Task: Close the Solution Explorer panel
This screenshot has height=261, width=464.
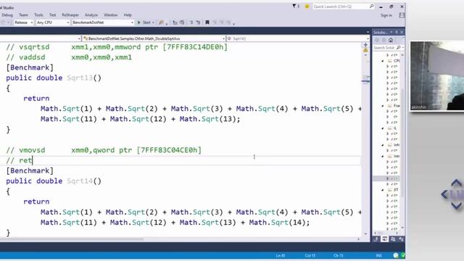Action: (x=402, y=32)
